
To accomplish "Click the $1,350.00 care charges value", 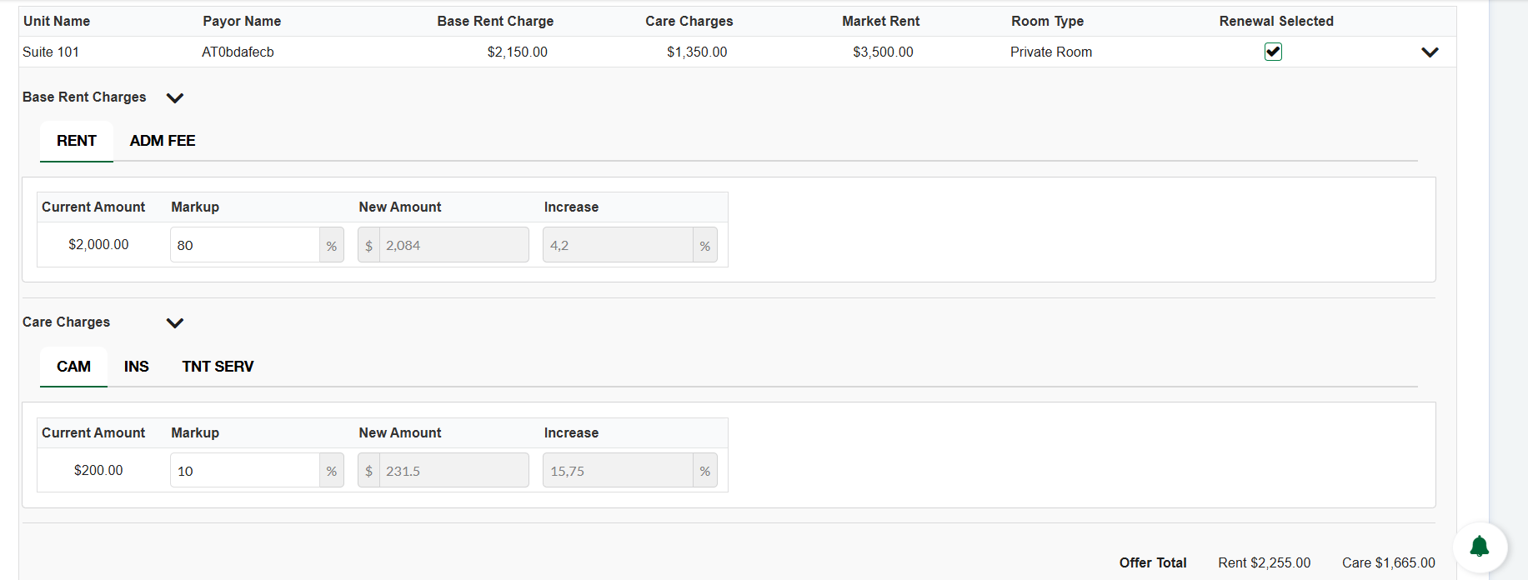I will pos(697,52).
